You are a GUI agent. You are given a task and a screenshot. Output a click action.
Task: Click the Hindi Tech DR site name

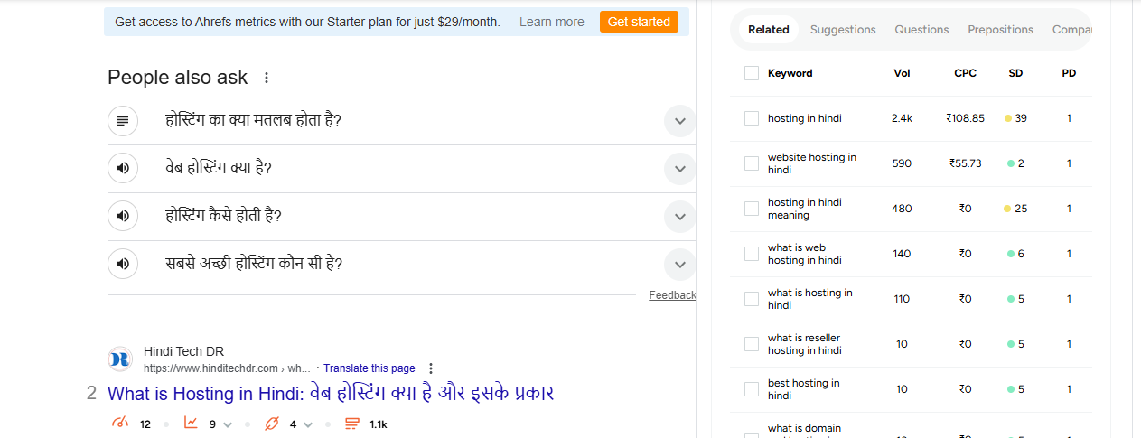(183, 351)
